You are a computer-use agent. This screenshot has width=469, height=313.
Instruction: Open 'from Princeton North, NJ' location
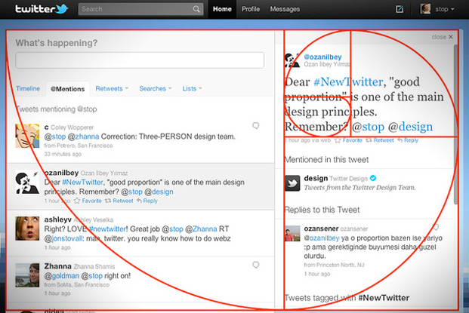tap(334, 265)
